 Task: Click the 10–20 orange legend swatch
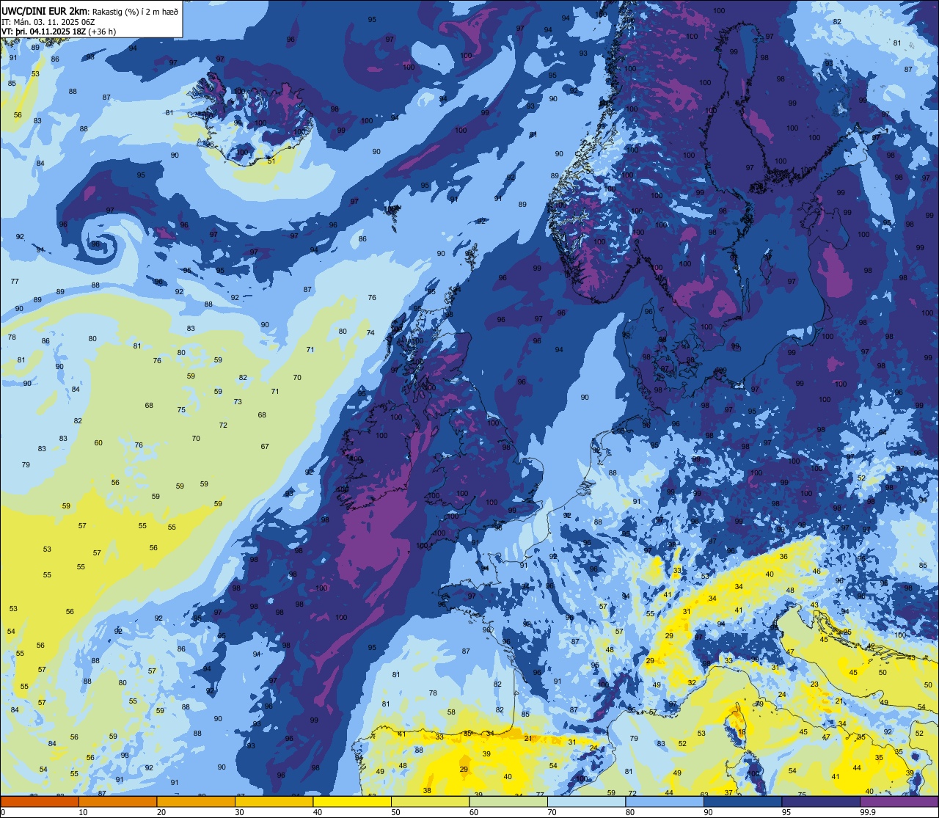click(x=117, y=802)
